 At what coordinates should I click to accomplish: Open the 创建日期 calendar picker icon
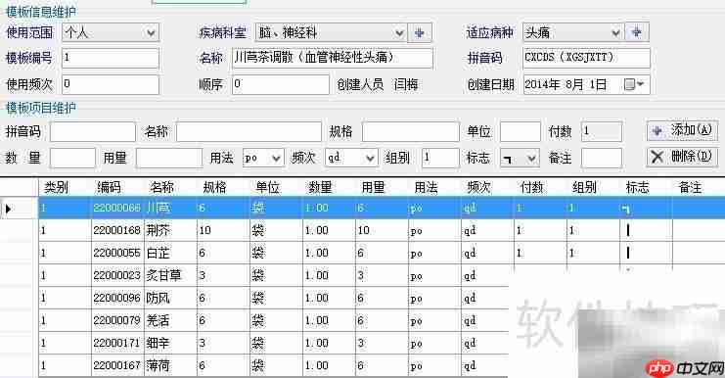point(634,84)
